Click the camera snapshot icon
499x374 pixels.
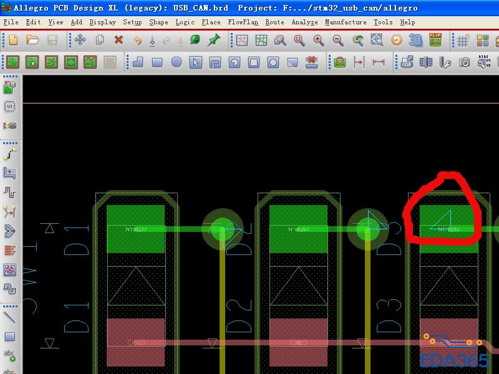tap(464, 62)
